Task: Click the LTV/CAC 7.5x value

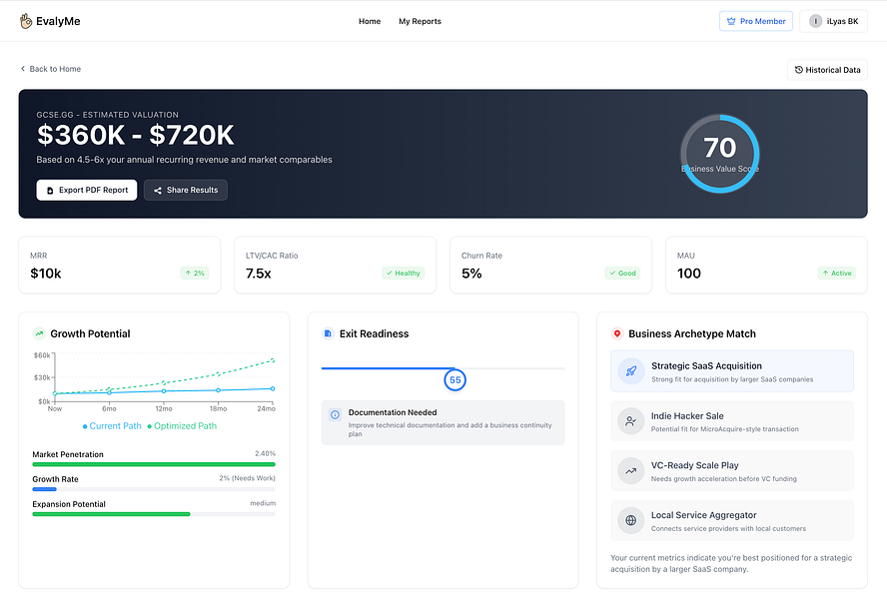Action: click(x=259, y=274)
